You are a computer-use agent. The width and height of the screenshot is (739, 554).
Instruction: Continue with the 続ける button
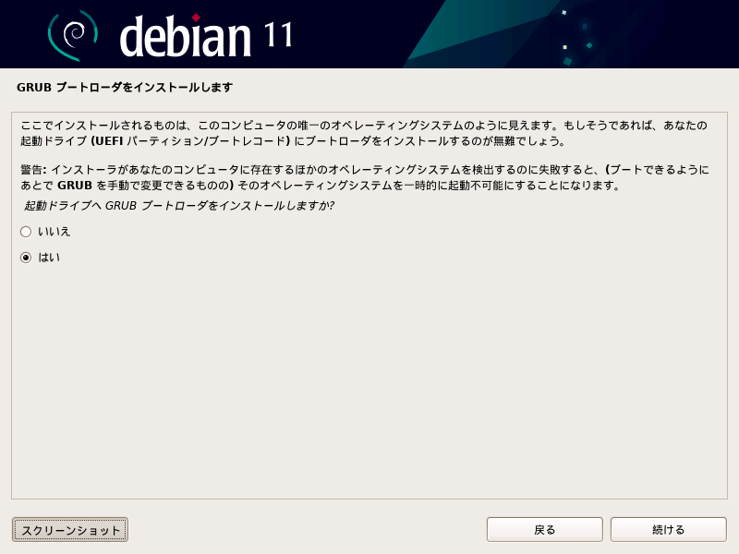coord(668,530)
